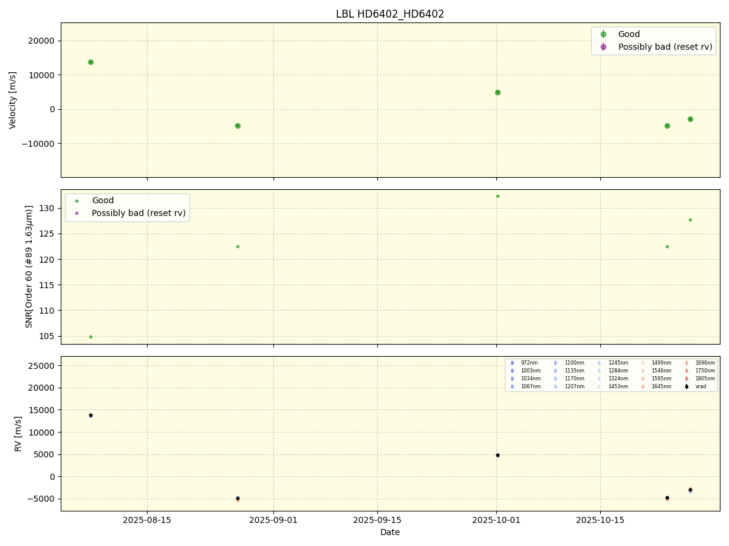Click the "Good" entry in the velocity plot legend
Viewport: 729px width, 546px height.
point(629,35)
